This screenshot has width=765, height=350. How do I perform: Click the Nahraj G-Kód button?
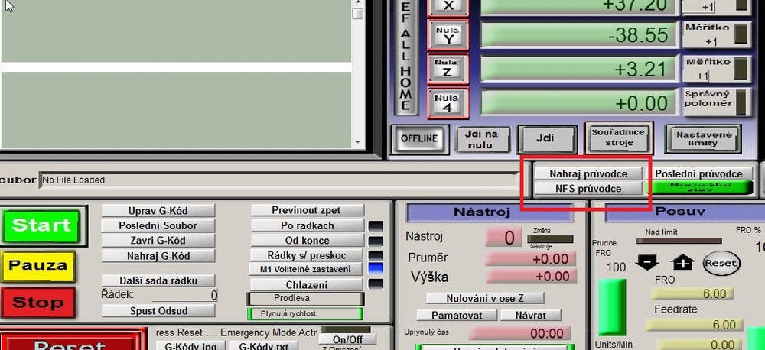(x=158, y=256)
